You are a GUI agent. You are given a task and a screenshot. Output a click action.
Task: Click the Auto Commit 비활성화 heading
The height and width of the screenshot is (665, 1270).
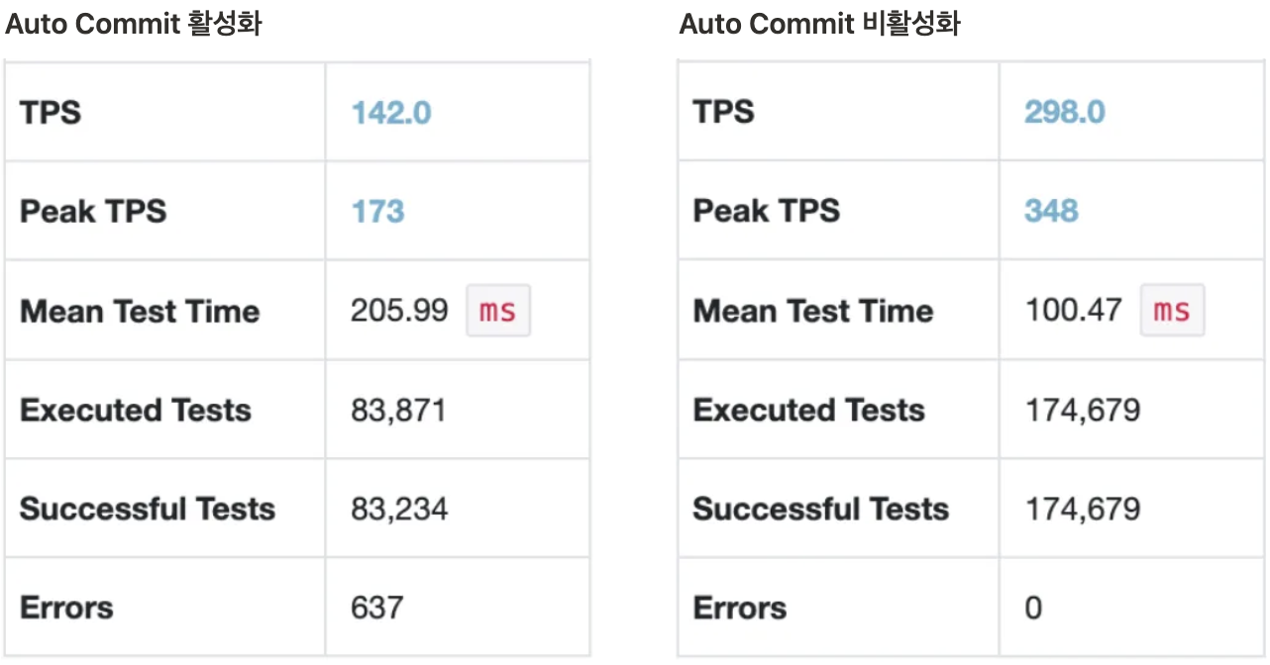point(820,24)
